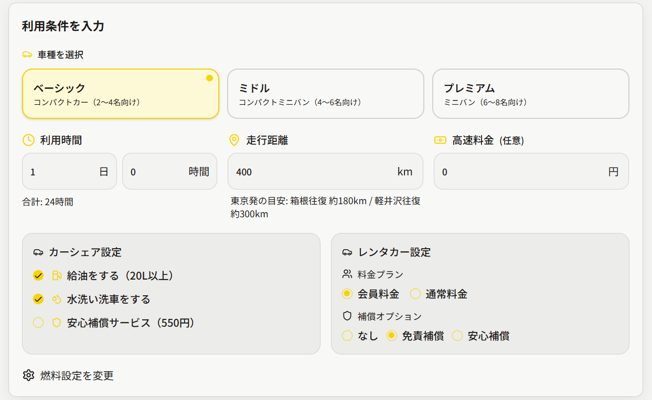Select the 安心補償 radio button
This screenshot has width=652, height=400.
457,336
